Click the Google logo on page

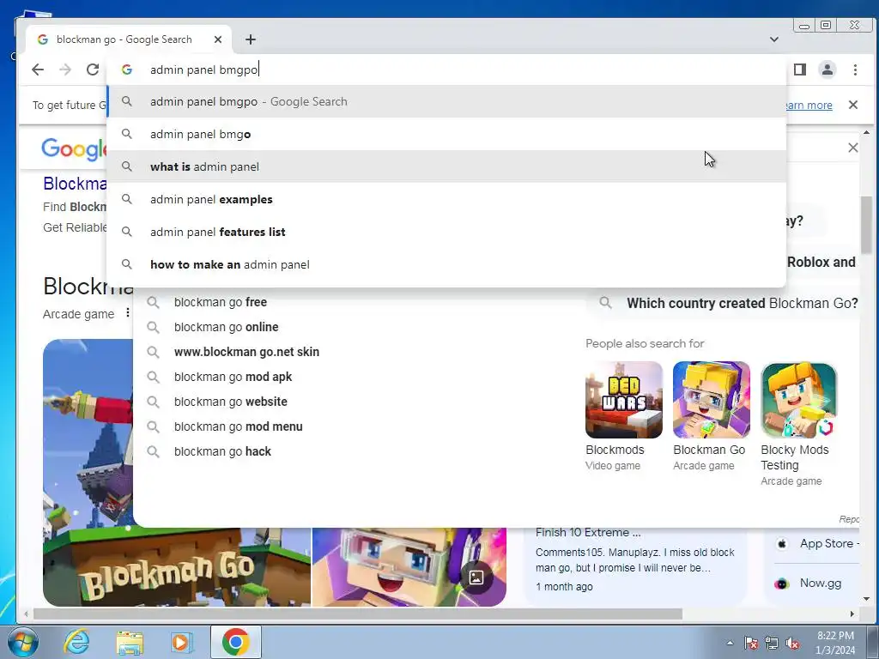(x=74, y=148)
